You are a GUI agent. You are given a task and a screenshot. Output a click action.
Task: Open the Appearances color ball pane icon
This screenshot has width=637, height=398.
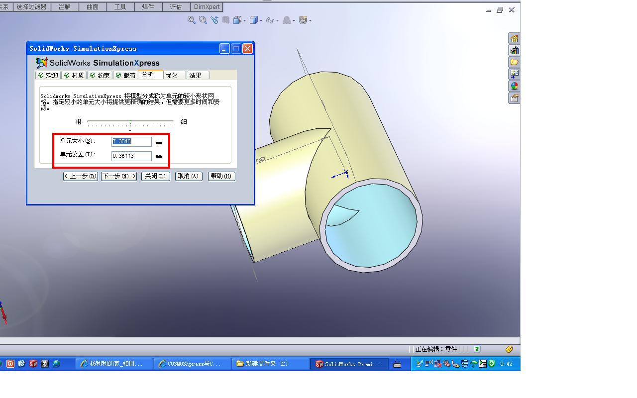pos(514,86)
